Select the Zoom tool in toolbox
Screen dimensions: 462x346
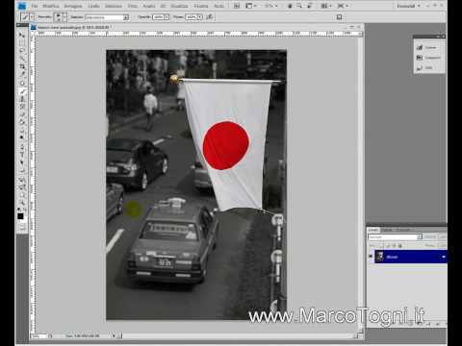(x=22, y=202)
